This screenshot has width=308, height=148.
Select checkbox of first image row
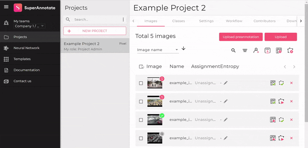click(141, 83)
